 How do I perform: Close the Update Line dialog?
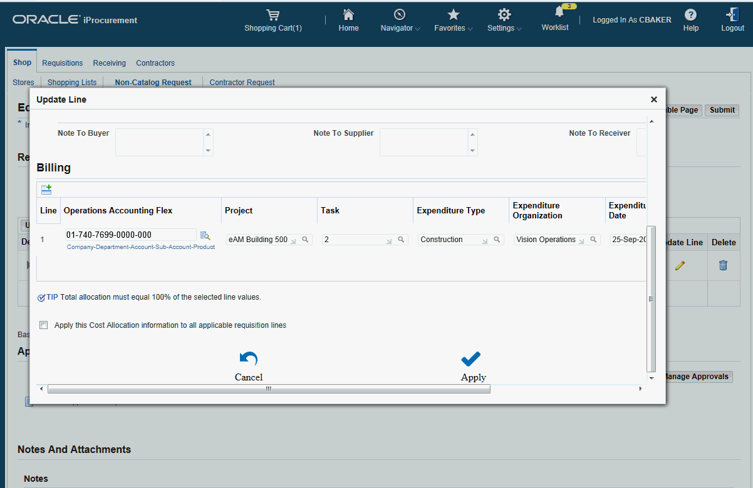654,99
